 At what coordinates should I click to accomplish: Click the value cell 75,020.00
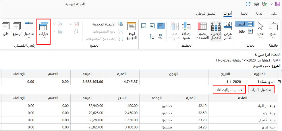(88, 127)
